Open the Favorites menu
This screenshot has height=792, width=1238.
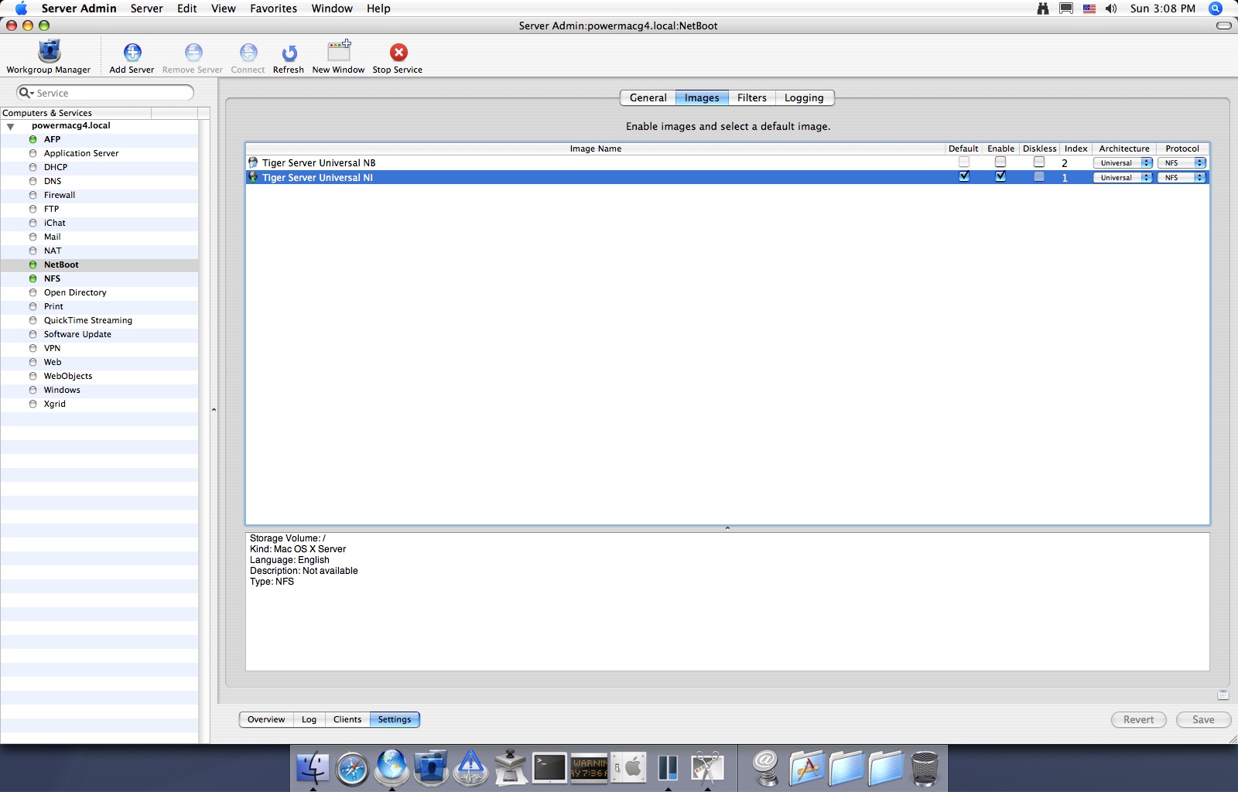point(273,9)
